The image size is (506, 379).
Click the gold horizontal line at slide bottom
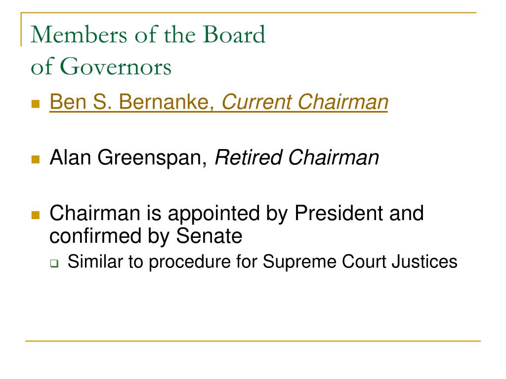[x=253, y=341]
